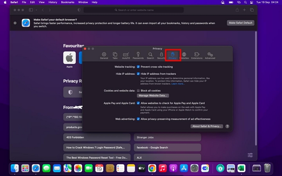Open the History menu
Screen dimensions: 282x176
tap(53, 2)
